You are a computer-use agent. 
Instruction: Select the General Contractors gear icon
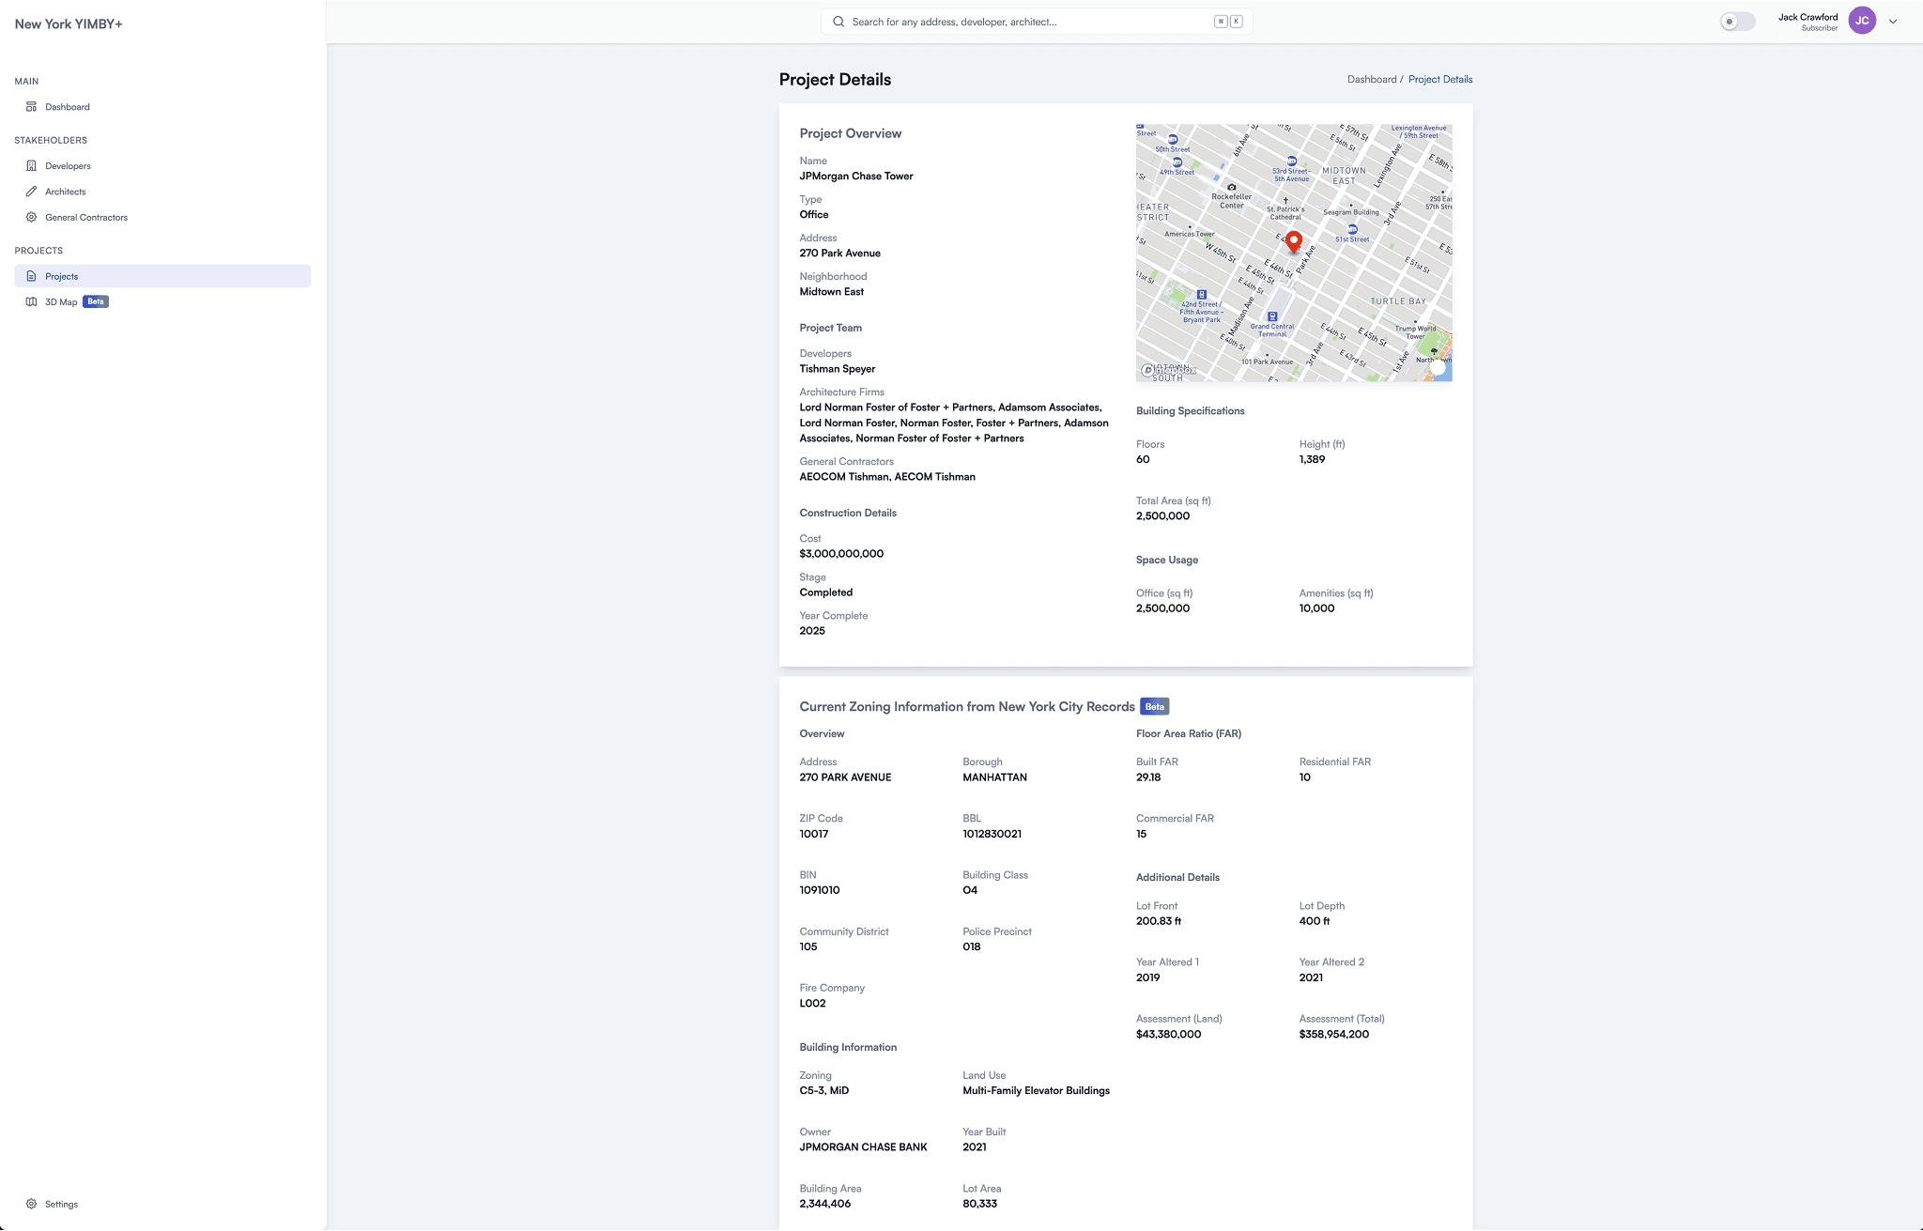tap(32, 217)
